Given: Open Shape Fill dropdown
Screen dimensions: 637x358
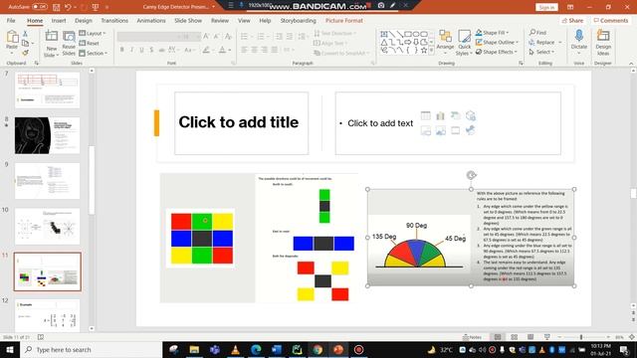Looking at the screenshot, I should pyautogui.click(x=492, y=33).
